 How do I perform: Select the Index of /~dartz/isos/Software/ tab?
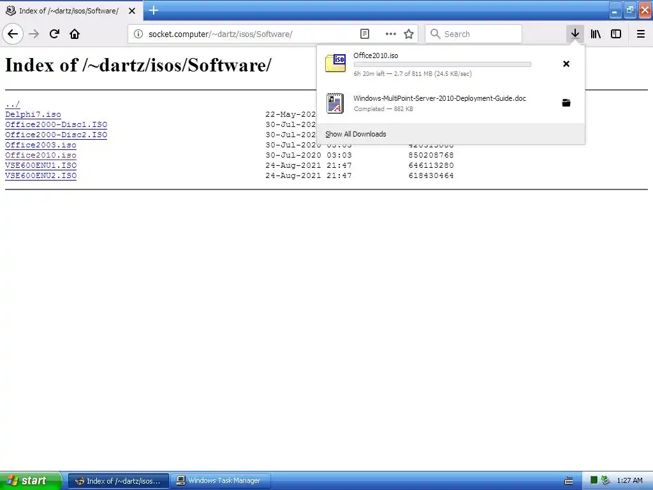point(69,11)
